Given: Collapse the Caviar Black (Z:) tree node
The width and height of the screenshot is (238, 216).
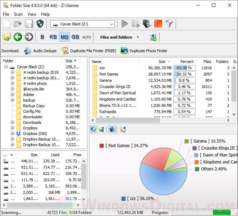Looking at the screenshot, I should click(6, 67).
